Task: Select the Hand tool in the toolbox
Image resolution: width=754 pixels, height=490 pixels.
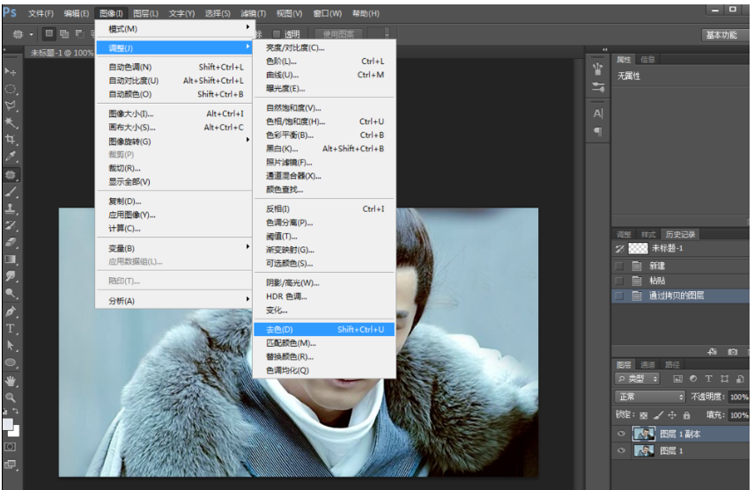Action: (x=11, y=380)
